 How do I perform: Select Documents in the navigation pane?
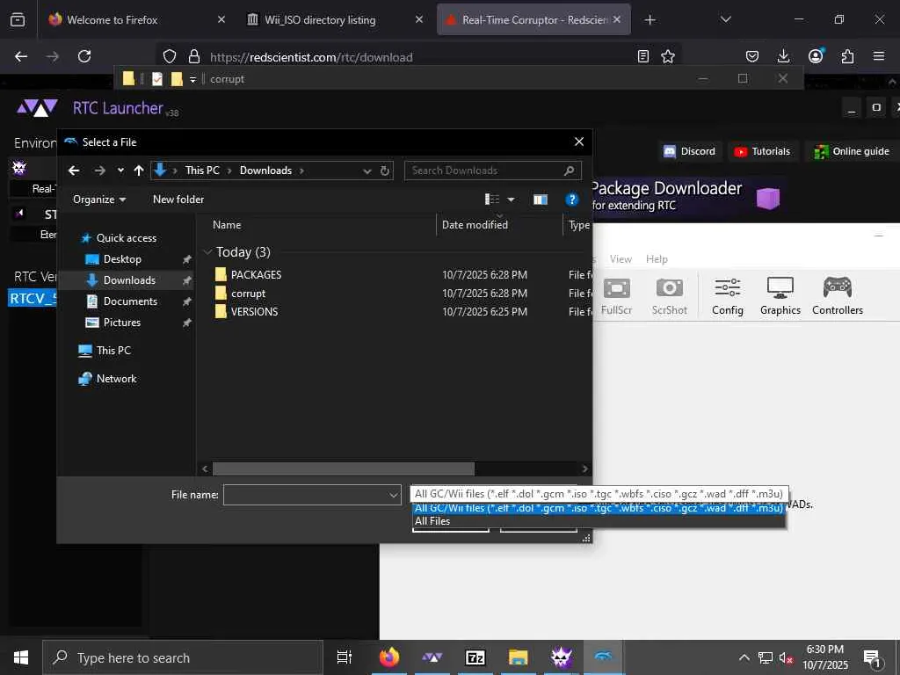point(130,301)
